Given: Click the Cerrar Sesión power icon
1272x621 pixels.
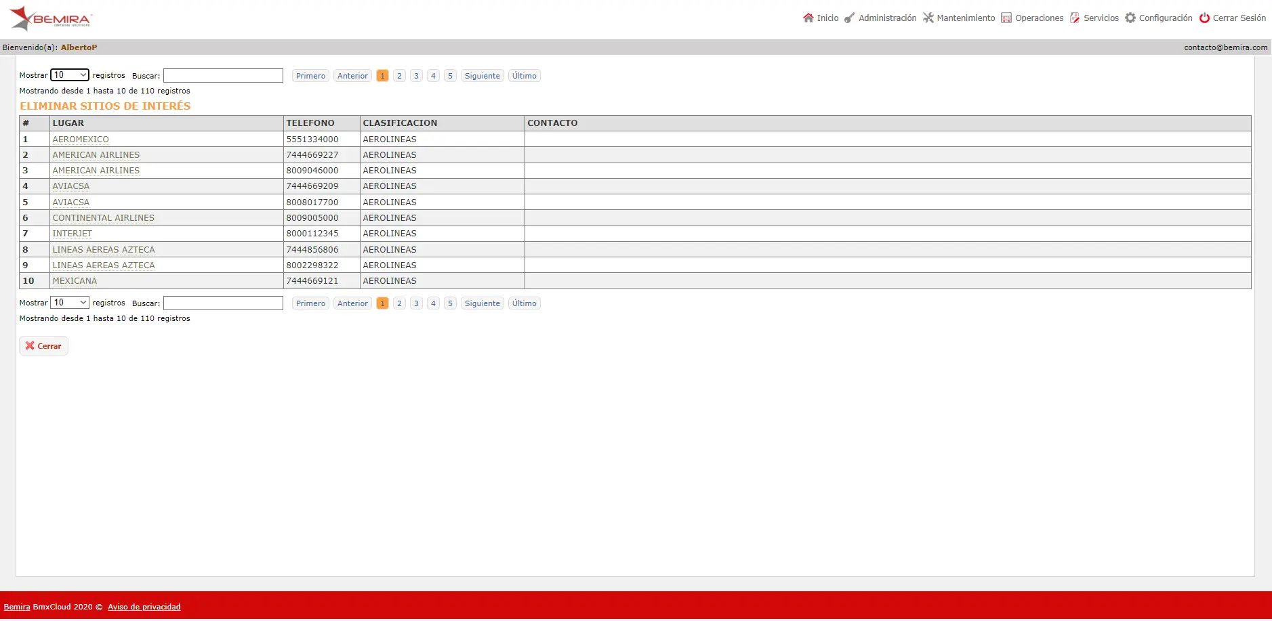Looking at the screenshot, I should point(1204,18).
